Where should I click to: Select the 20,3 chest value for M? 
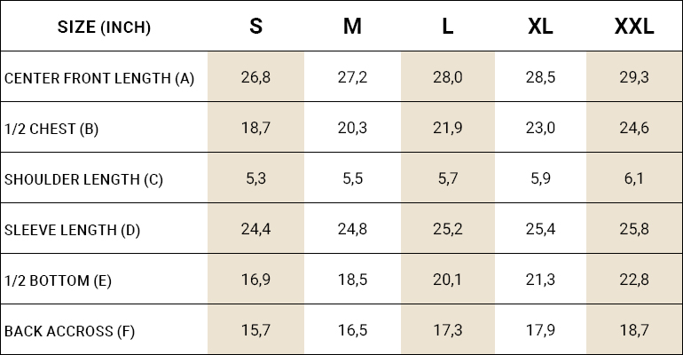click(x=352, y=128)
